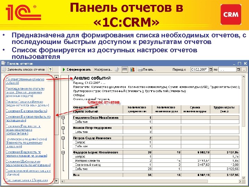Click the report list scrollbar thumb
The height and width of the screenshot is (187, 249).
click(x=56, y=107)
